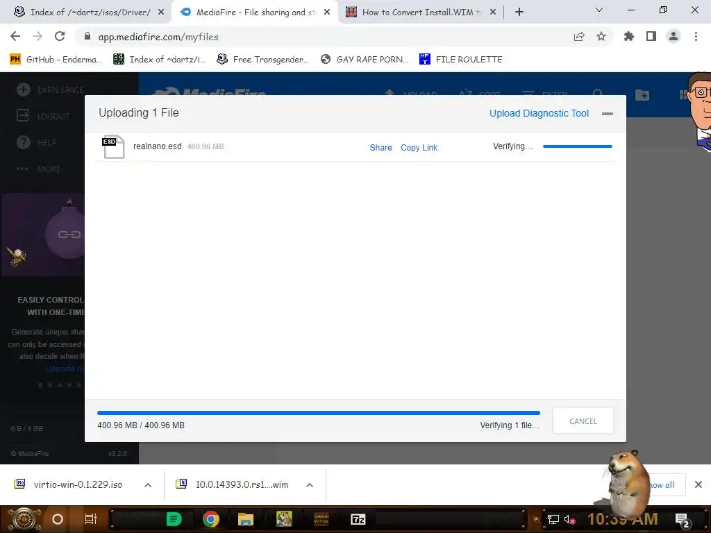Open Cortana search circle on taskbar
Screen dimensions: 711x533
pos(58,519)
